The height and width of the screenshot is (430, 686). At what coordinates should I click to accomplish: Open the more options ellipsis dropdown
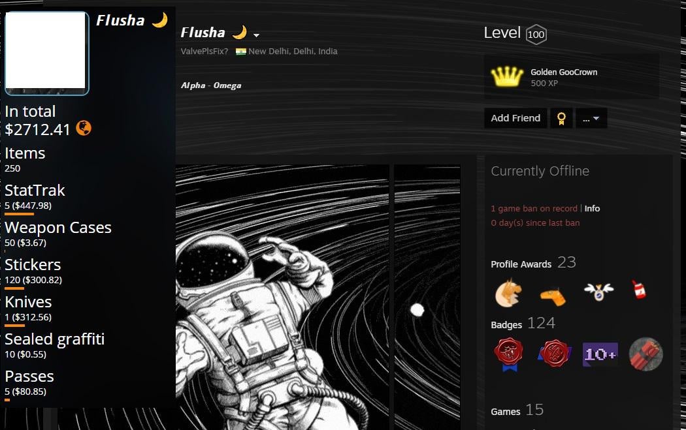(591, 118)
